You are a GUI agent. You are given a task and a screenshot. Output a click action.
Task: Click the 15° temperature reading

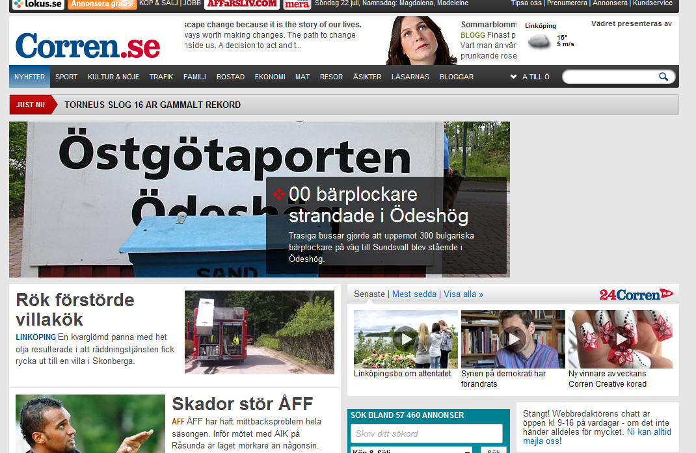pyautogui.click(x=562, y=37)
